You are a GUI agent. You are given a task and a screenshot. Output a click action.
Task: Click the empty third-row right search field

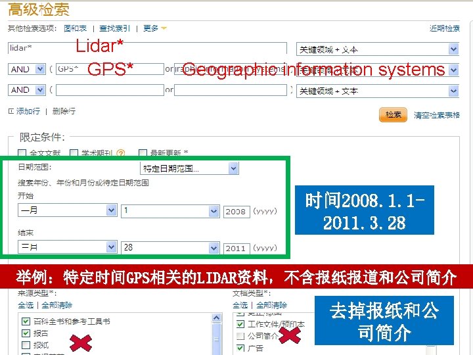231,90
